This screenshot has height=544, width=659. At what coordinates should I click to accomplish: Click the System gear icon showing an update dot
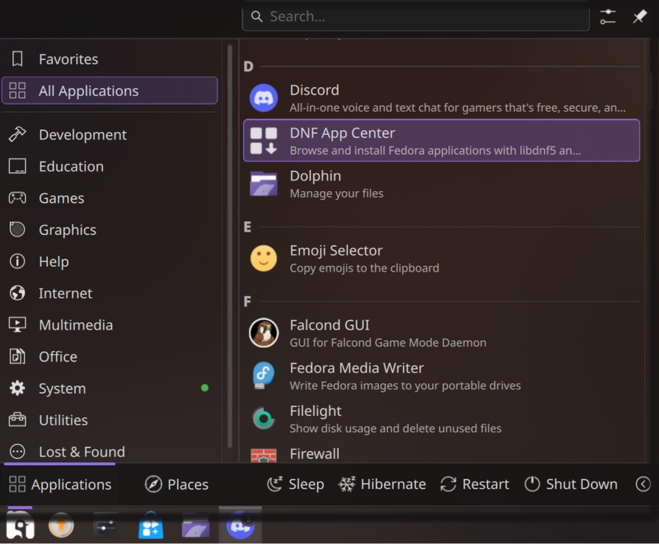[18, 388]
